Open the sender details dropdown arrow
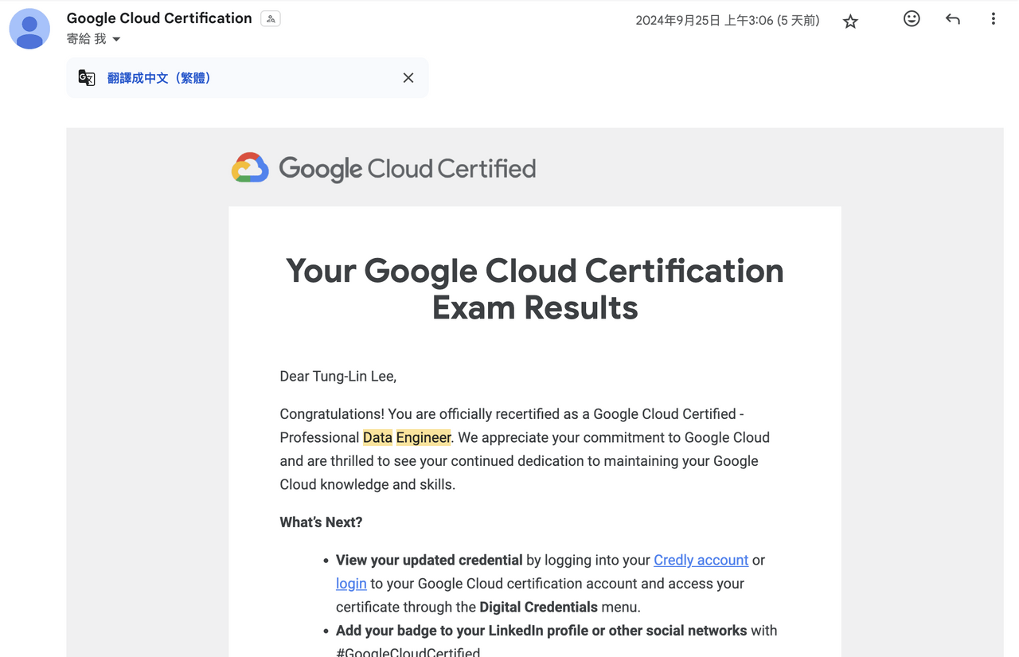 tap(116, 38)
